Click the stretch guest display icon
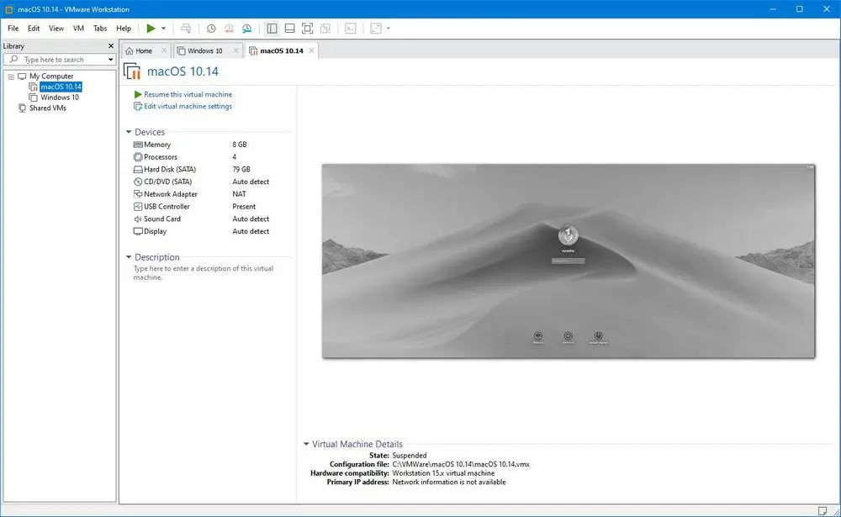Image resolution: width=841 pixels, height=517 pixels. tap(376, 29)
